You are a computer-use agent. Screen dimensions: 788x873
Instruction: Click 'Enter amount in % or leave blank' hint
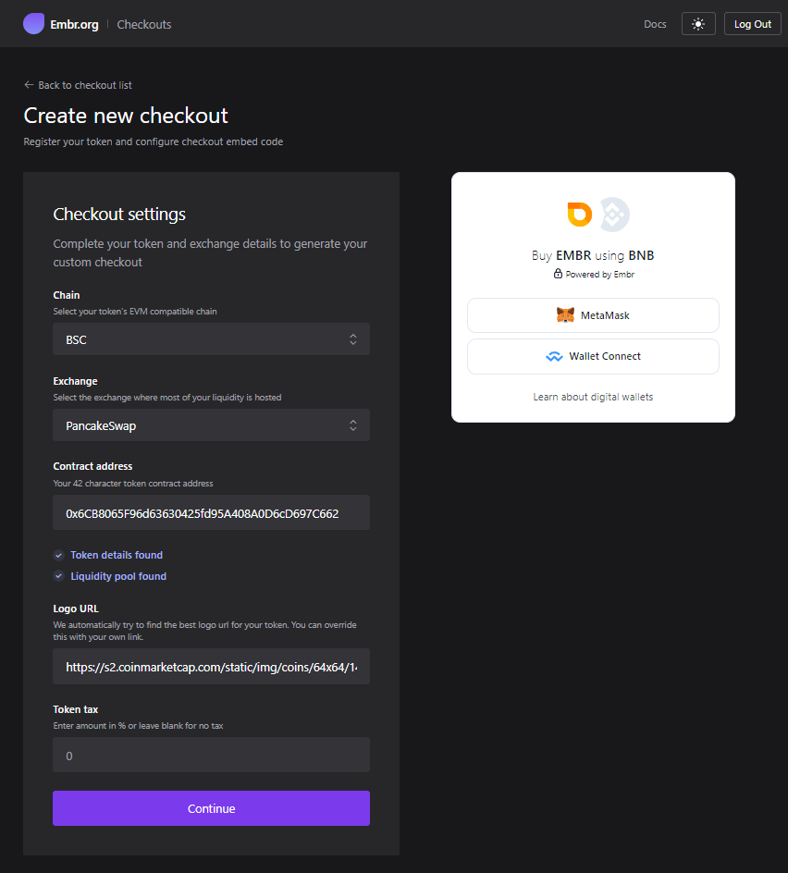[x=138, y=725]
